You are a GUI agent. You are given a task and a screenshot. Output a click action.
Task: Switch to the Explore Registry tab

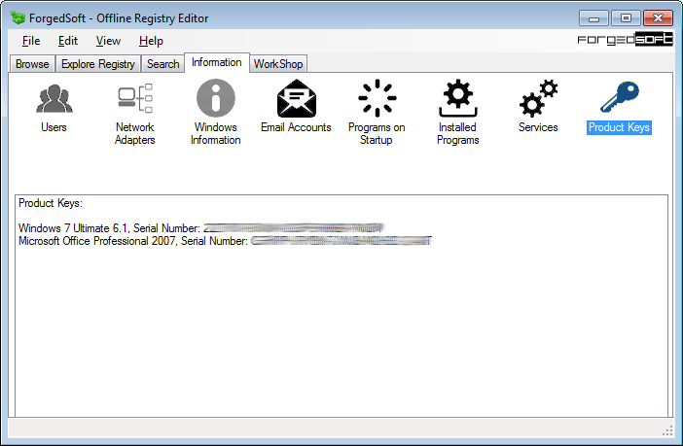coord(98,64)
